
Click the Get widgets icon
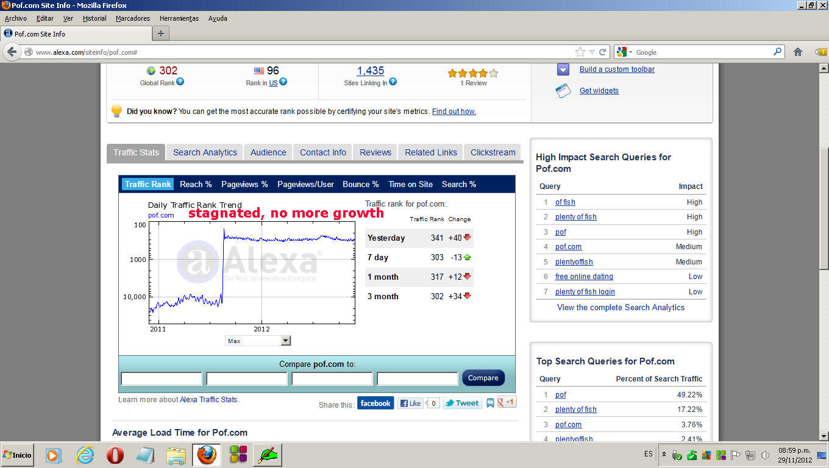click(563, 91)
